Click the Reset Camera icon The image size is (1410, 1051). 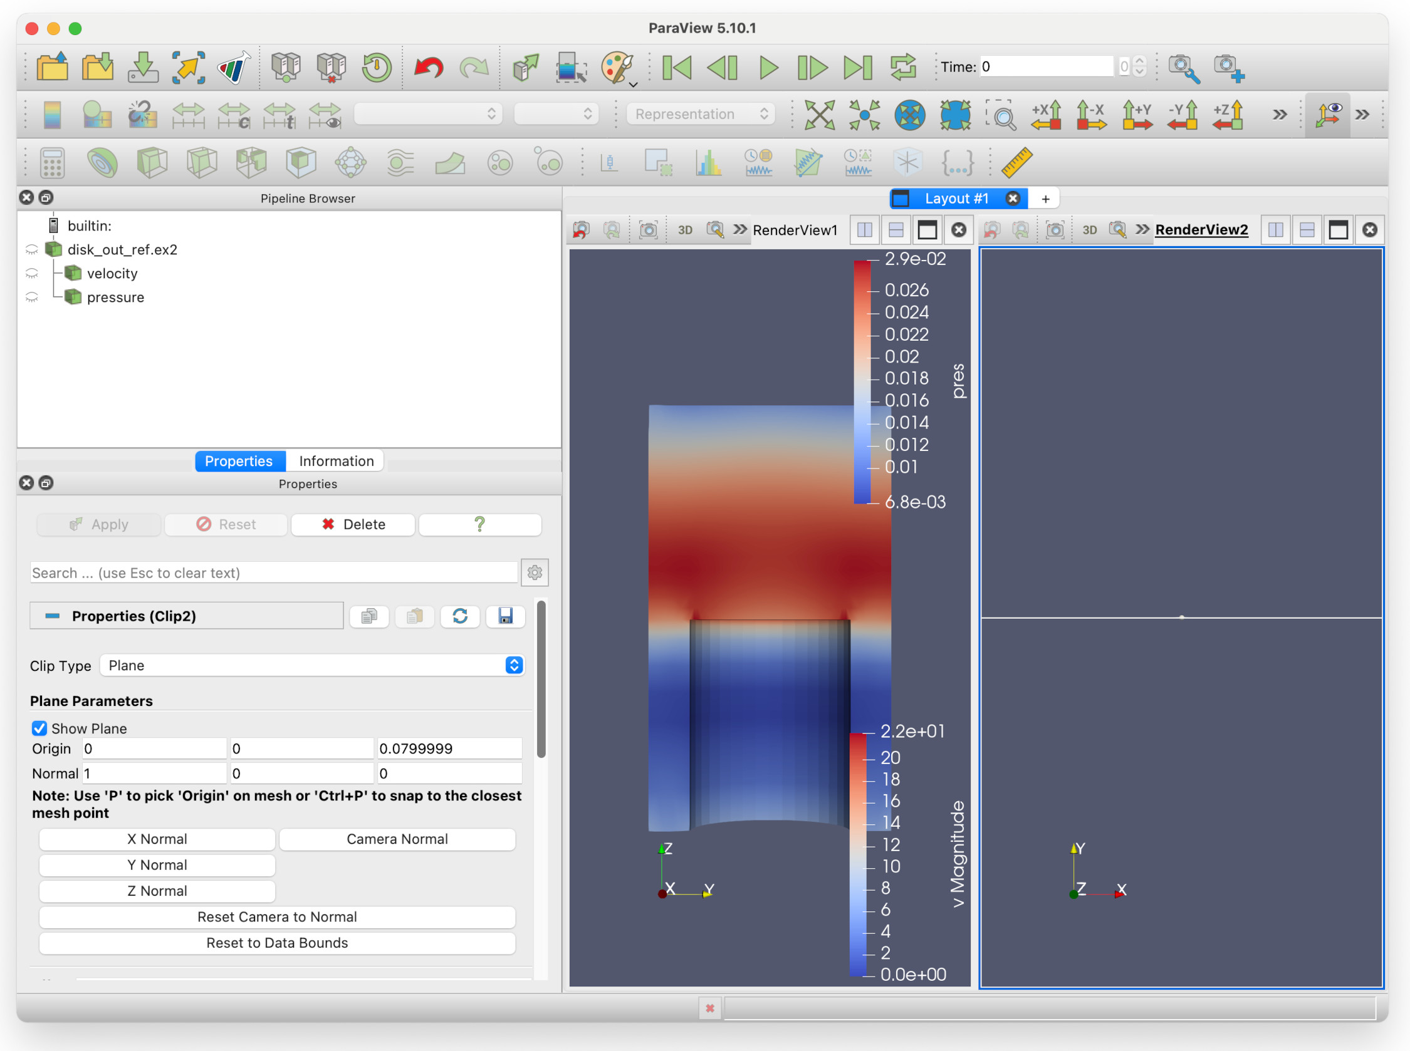[x=819, y=115]
